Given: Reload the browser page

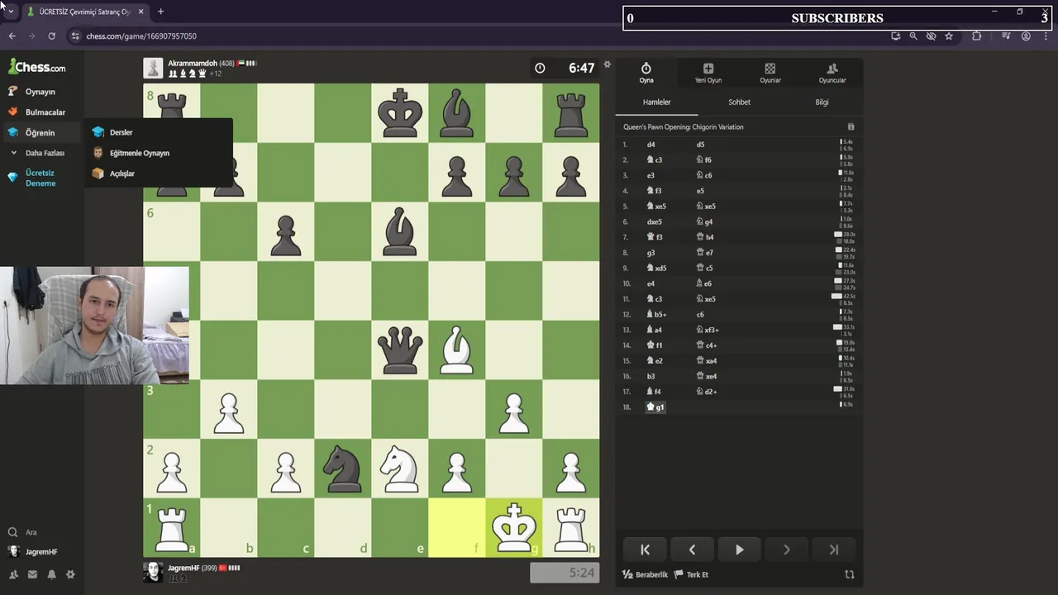Looking at the screenshot, I should 51,36.
